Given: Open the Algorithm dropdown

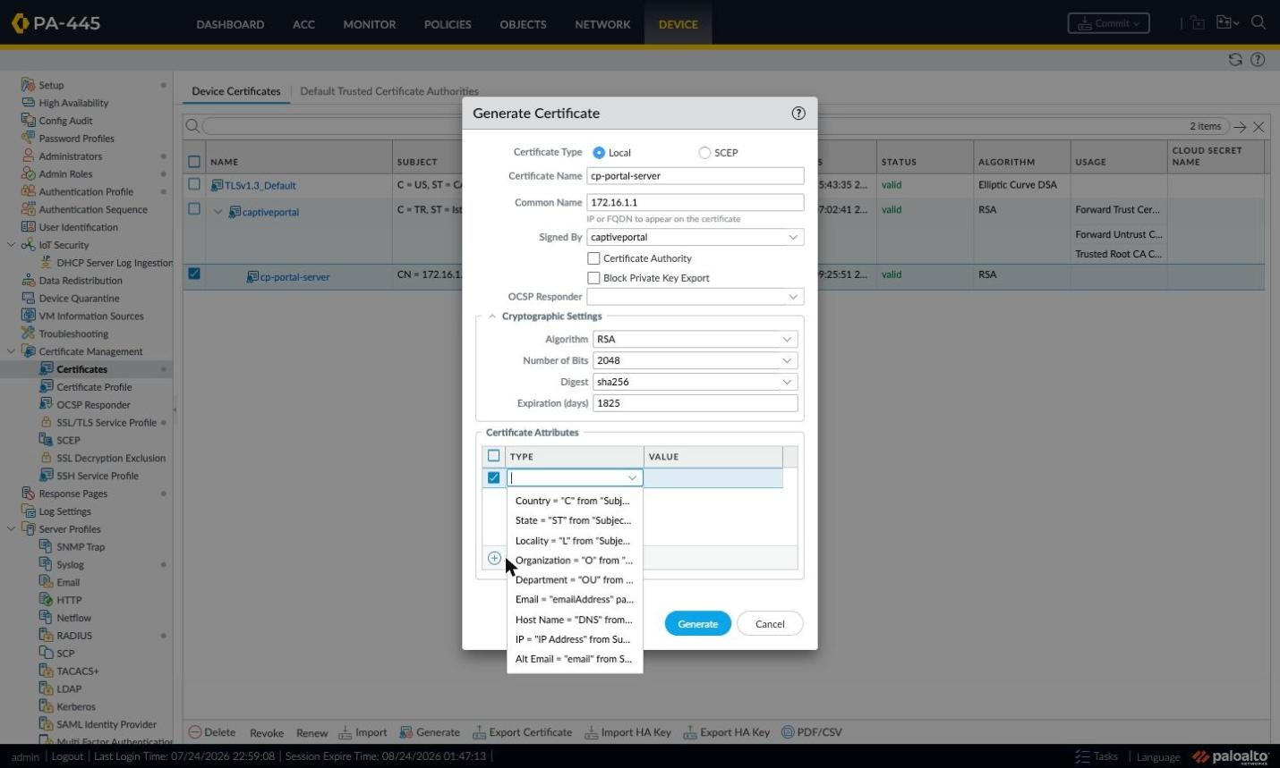Looking at the screenshot, I should (787, 339).
